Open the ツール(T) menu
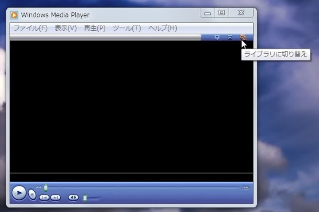This screenshot has width=319, height=212. [127, 28]
